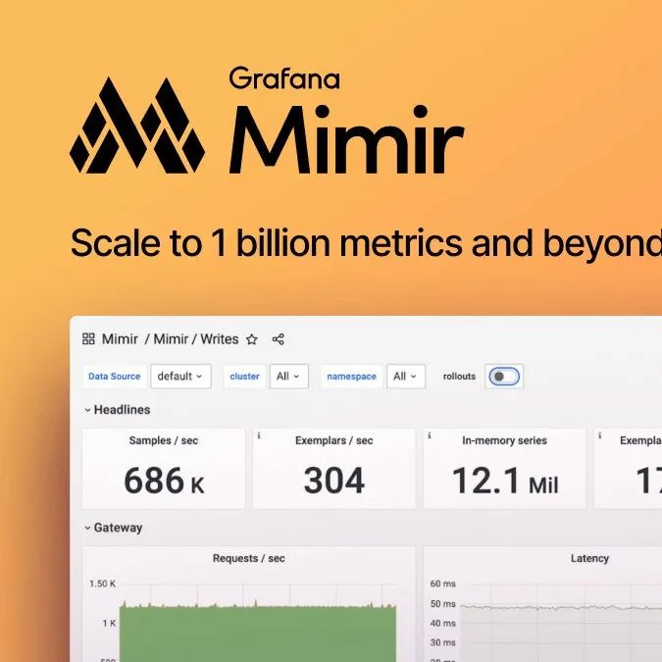Click the dashboards grid icon beside Mimir
Screen dimensions: 662x662
point(88,338)
